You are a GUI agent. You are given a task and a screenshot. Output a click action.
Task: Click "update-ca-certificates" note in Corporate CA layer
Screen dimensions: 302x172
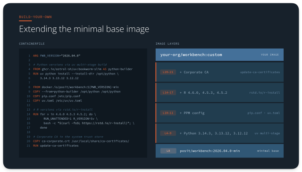[260, 73]
